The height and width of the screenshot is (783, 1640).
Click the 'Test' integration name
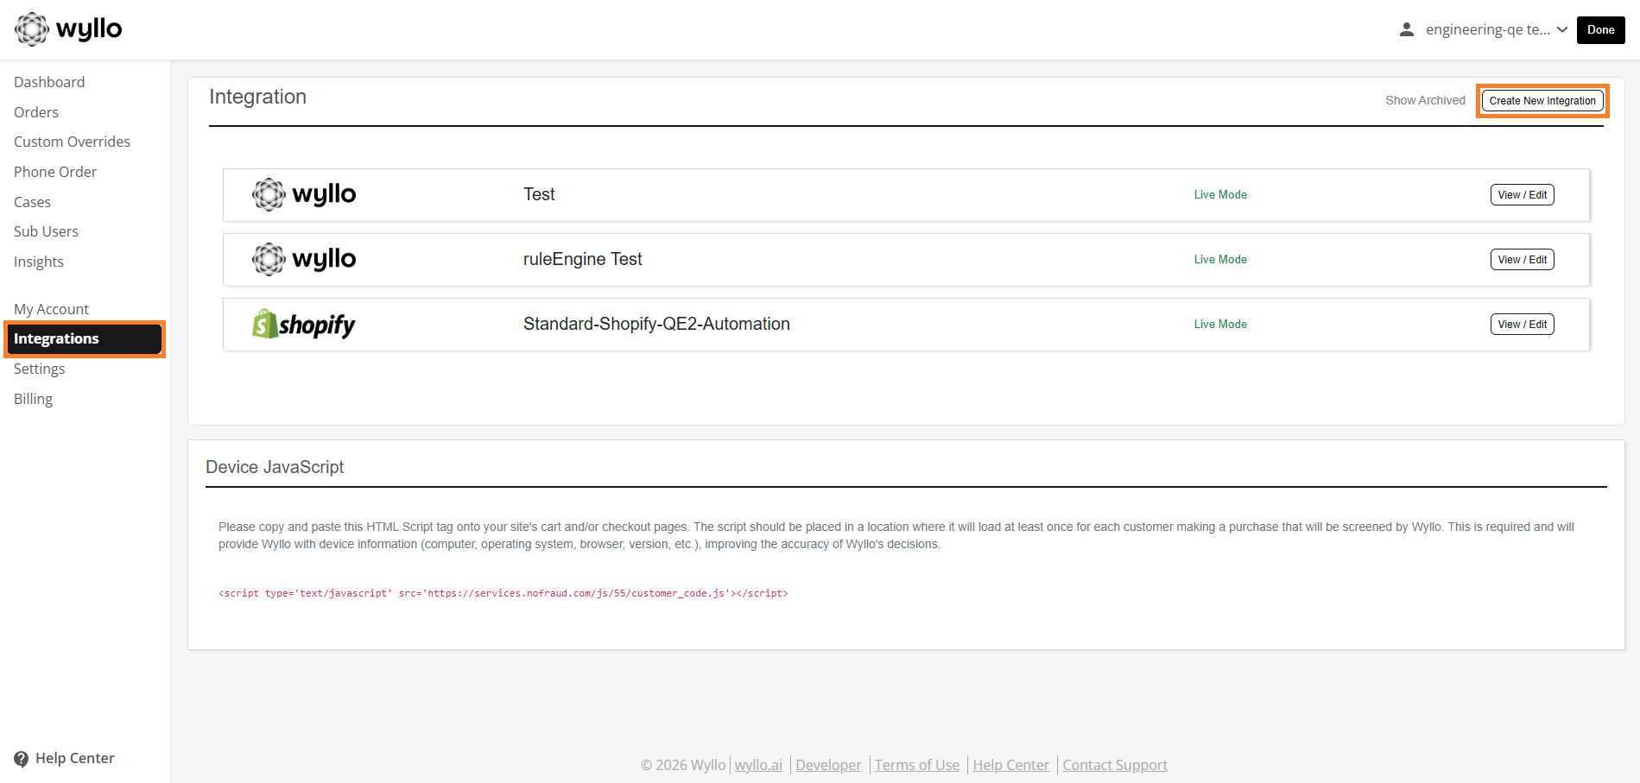539,194
